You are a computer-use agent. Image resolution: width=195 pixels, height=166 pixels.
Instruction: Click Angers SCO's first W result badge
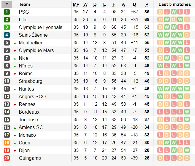pyautogui.click(x=160, y=96)
